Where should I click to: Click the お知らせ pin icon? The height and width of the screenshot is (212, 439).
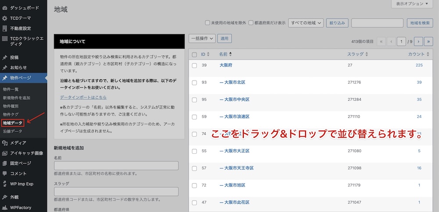point(4,68)
